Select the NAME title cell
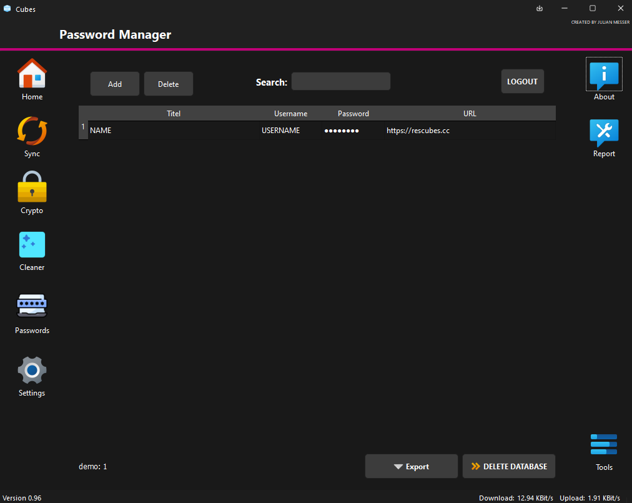The image size is (632, 503). (174, 131)
